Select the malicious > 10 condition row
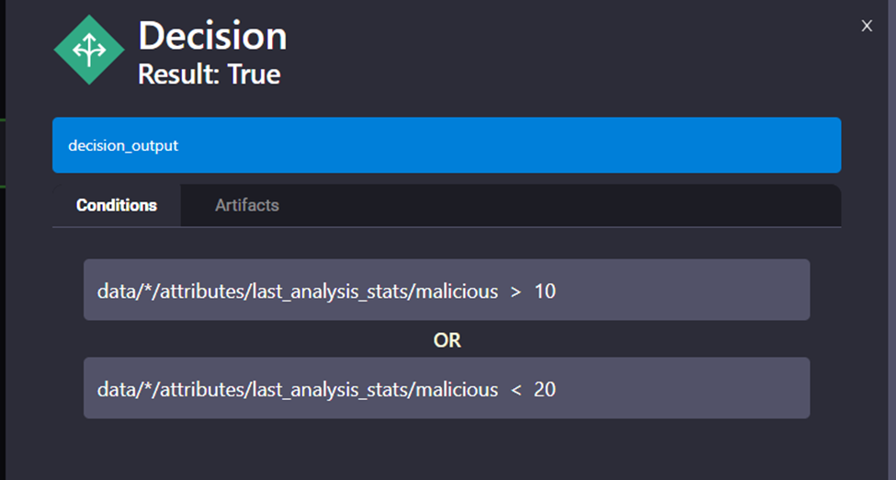Screen dimensions: 896x480 [x=447, y=290]
